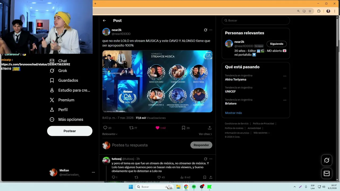The height and width of the screenshot is (191, 340).
Task: Open more options on near2k's post
Action: point(211,30)
